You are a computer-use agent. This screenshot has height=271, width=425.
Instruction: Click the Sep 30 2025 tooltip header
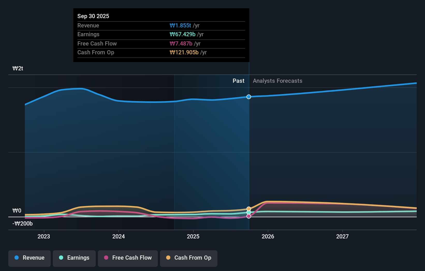93,16
